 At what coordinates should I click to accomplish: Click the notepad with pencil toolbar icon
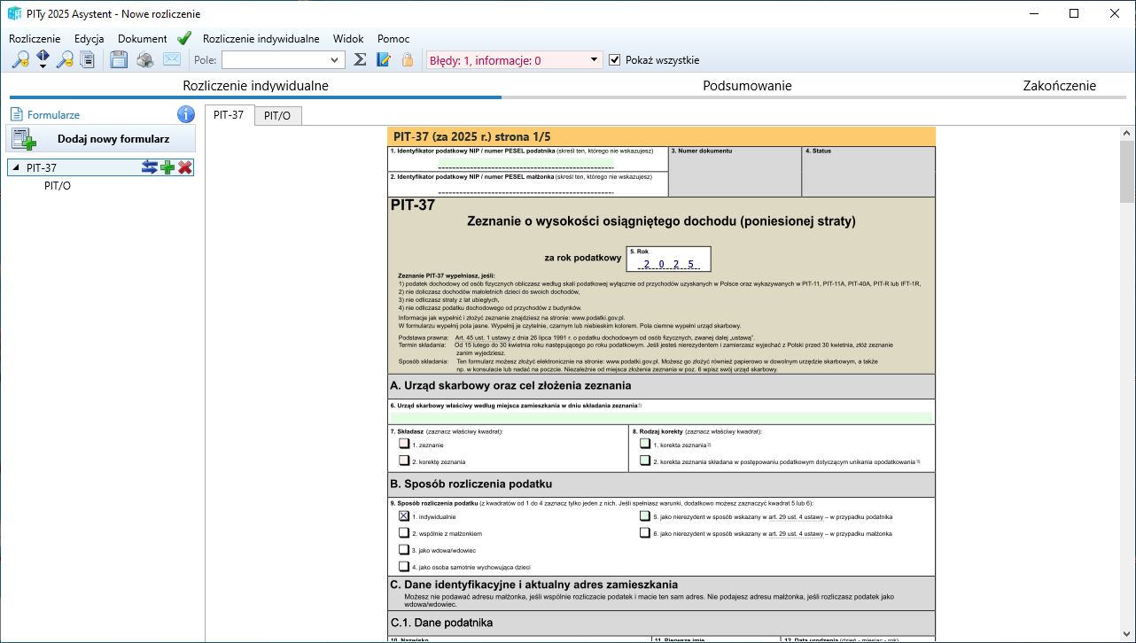384,60
